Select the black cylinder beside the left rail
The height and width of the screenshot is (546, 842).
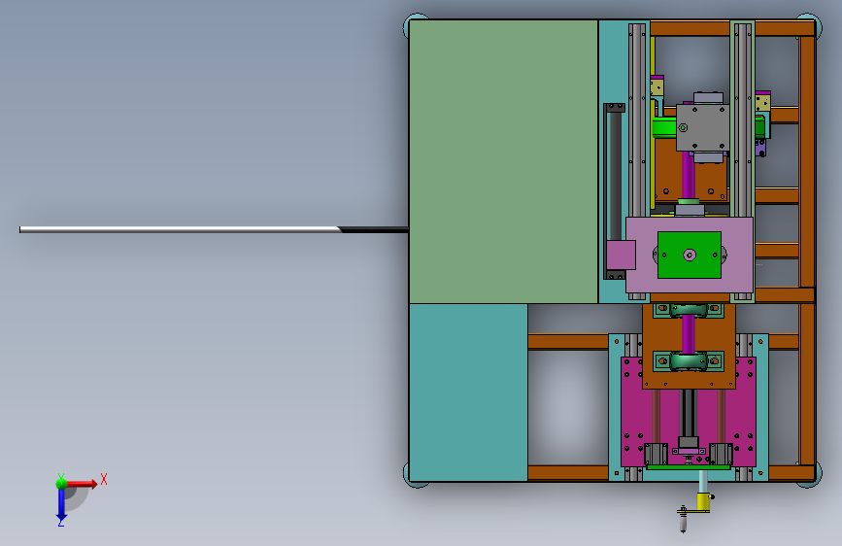pyautogui.click(x=614, y=175)
